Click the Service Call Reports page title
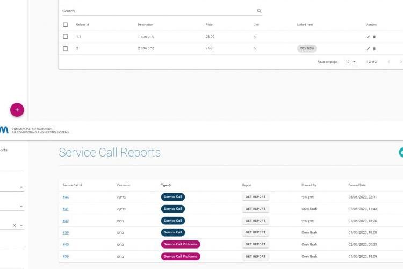This screenshot has height=269, width=403. (x=110, y=152)
